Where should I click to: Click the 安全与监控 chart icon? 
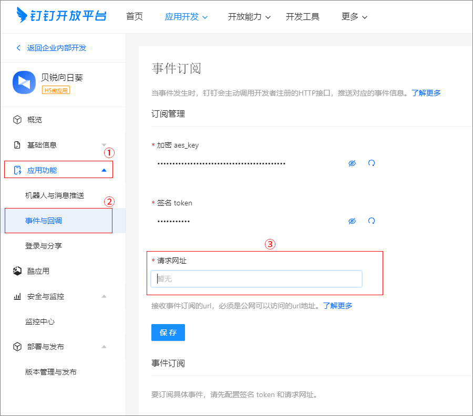17,296
